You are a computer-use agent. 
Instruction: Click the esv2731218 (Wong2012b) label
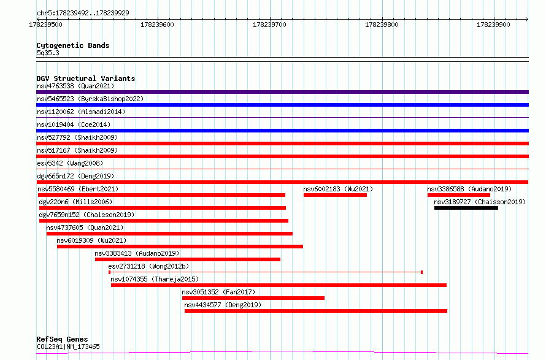tap(148, 266)
